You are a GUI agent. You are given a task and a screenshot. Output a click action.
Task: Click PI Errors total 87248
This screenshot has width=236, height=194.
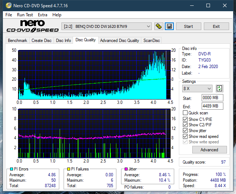(x=50, y=186)
